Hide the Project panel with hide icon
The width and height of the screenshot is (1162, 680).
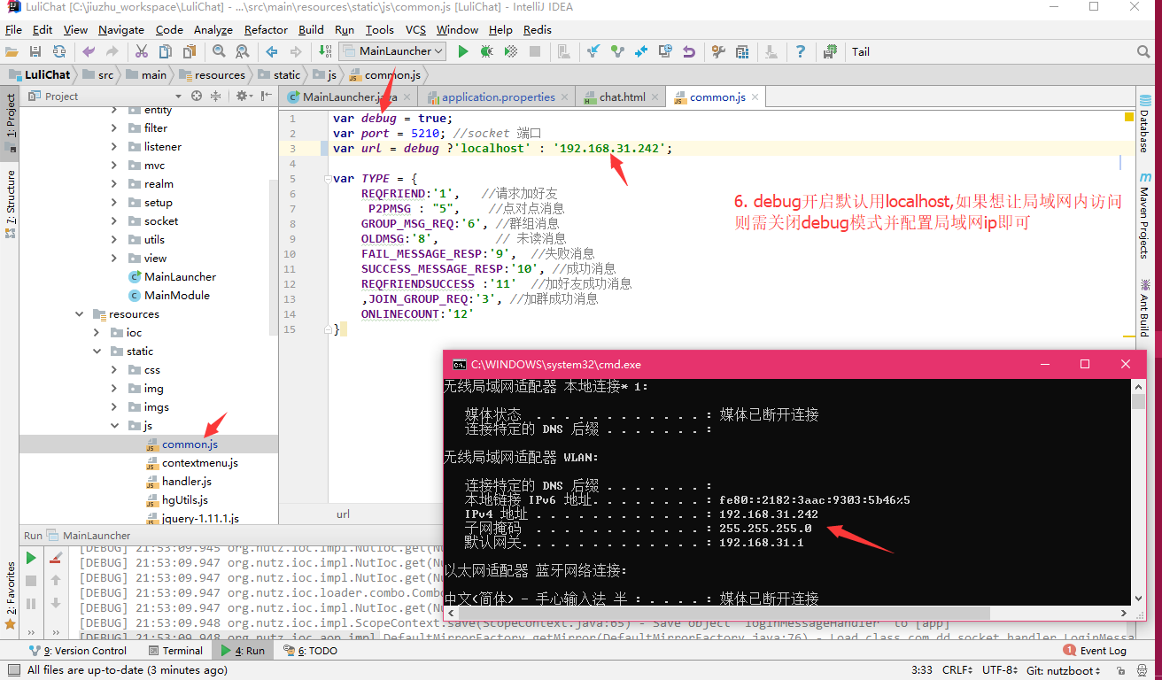pyautogui.click(x=265, y=96)
